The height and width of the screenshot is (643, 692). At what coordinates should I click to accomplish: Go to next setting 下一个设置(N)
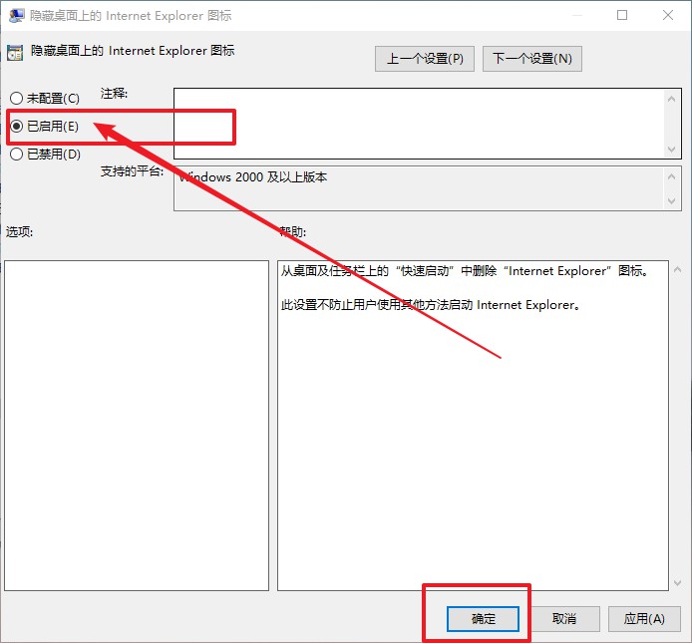coord(532,59)
